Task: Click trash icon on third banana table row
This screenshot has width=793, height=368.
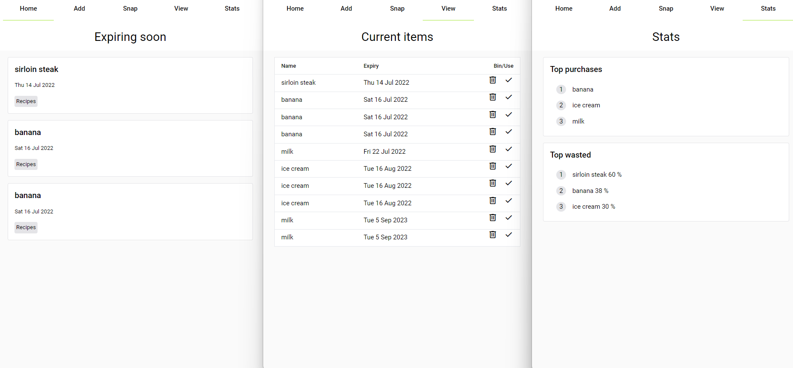Action: coord(493,132)
